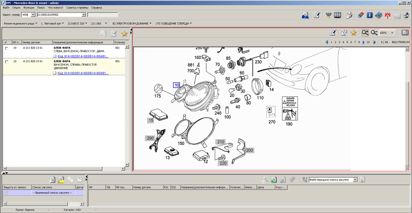Tick checkbox for part A 211 820 14 61
The image size is (412, 213).
(7, 62)
